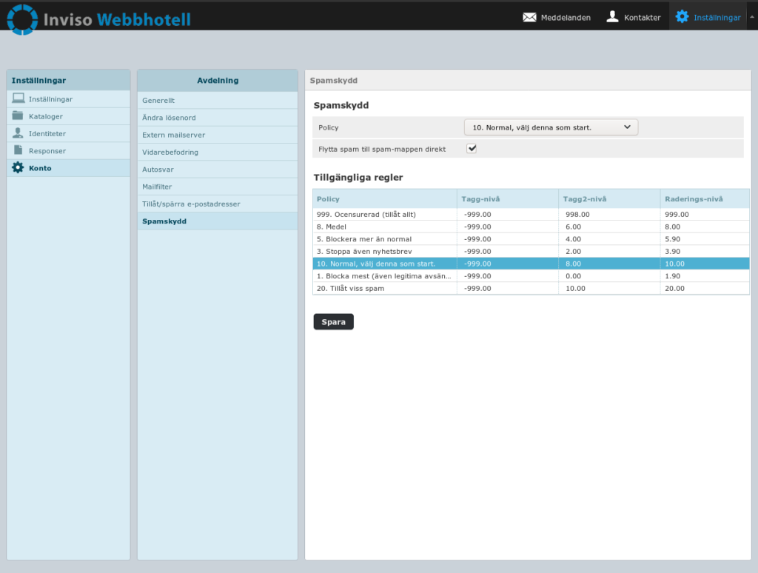Image resolution: width=758 pixels, height=573 pixels.
Task: Toggle 'Flytta spam till spam-mappen direkt' checkbox
Action: 472,149
